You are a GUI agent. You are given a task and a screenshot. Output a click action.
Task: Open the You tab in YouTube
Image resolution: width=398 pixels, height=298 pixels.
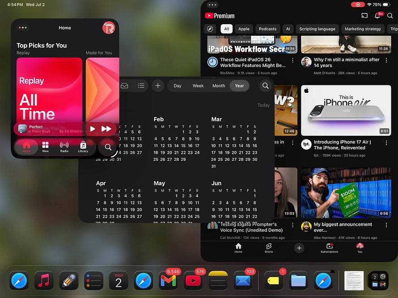[360, 248]
